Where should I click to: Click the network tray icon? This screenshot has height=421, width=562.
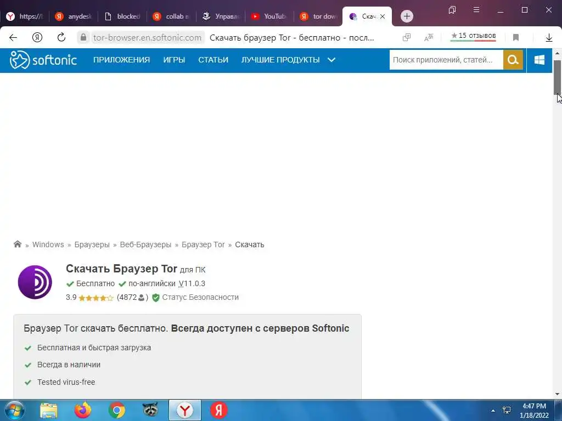click(x=507, y=410)
